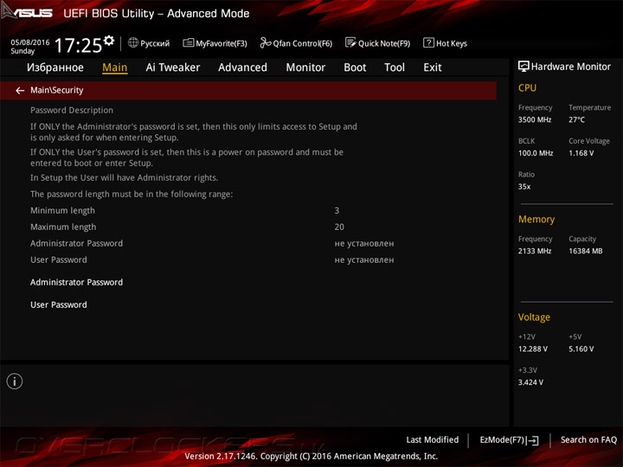The height and width of the screenshot is (467, 623).
Task: Click the Hardware Monitor screen icon
Action: 523,67
